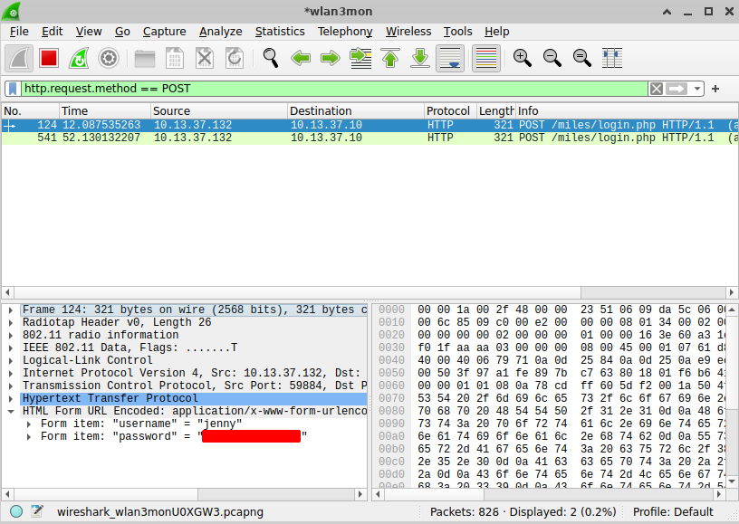Open the display filter bookmark menu
The image size is (739, 524).
13,89
